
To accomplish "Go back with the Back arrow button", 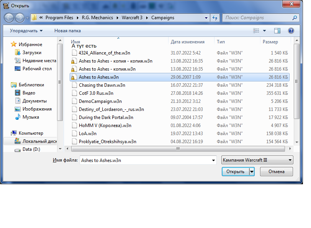I will pos(9,18).
